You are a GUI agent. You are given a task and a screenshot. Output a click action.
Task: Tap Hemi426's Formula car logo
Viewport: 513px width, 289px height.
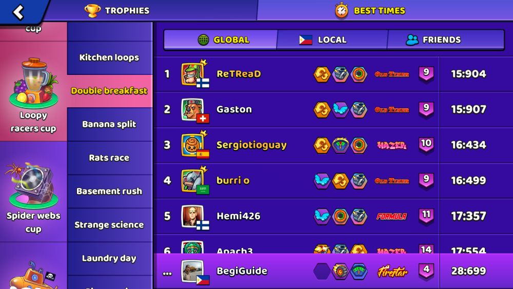[x=391, y=216]
